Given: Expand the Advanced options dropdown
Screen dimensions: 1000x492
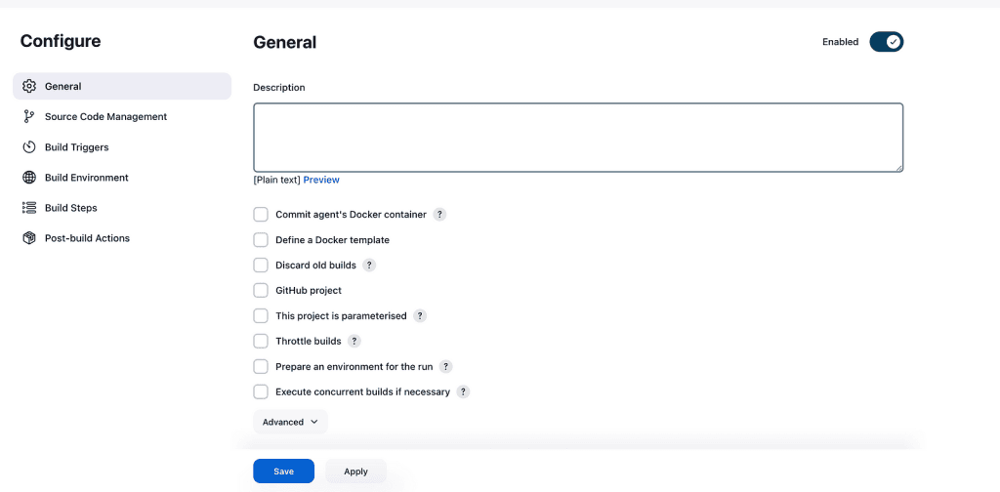Looking at the screenshot, I should click(x=290, y=422).
